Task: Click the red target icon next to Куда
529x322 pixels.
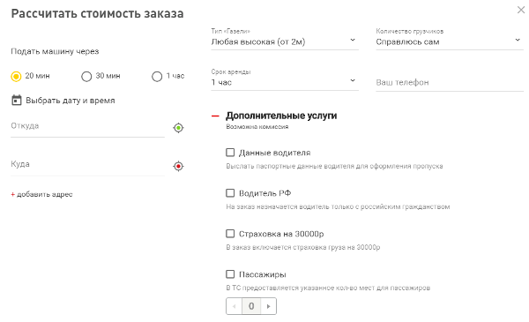Action: 178,166
